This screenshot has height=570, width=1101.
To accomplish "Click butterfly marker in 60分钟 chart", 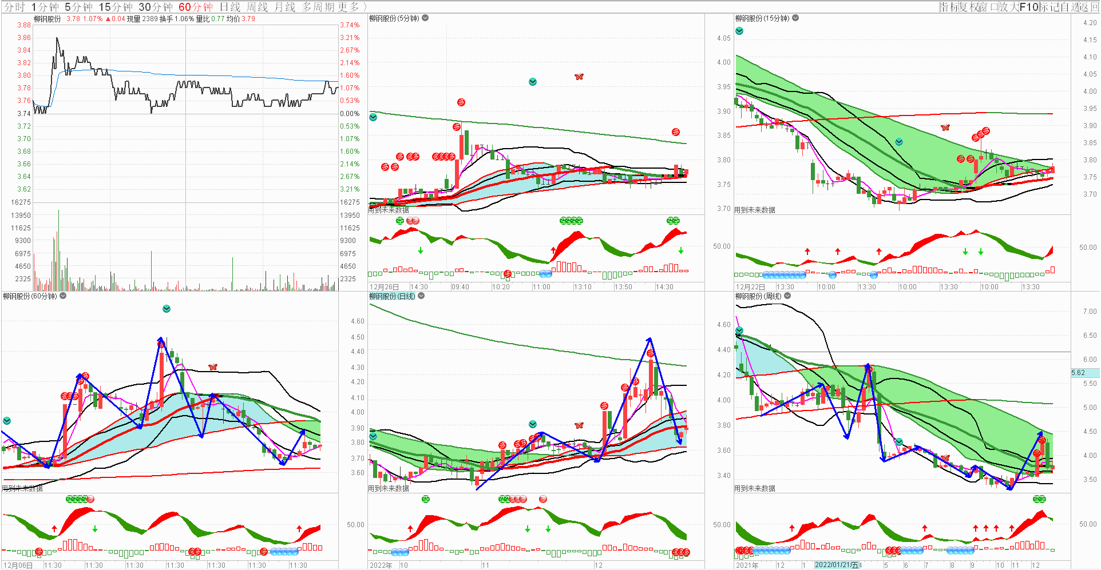I will pyautogui.click(x=213, y=367).
